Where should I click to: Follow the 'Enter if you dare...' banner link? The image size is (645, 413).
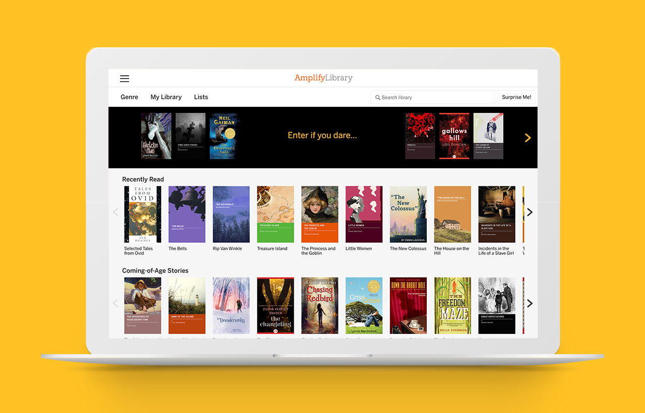click(322, 135)
